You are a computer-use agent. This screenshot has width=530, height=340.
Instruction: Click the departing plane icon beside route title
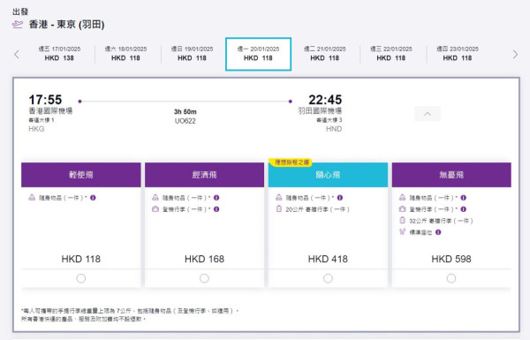[18, 25]
